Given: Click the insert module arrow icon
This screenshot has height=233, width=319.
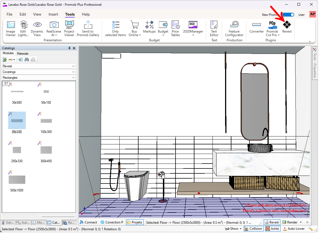Looking at the screenshot, I should (x=20, y=60).
